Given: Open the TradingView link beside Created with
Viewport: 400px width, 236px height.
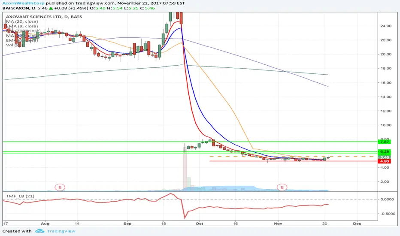Looking at the screenshot, I should point(61,231).
